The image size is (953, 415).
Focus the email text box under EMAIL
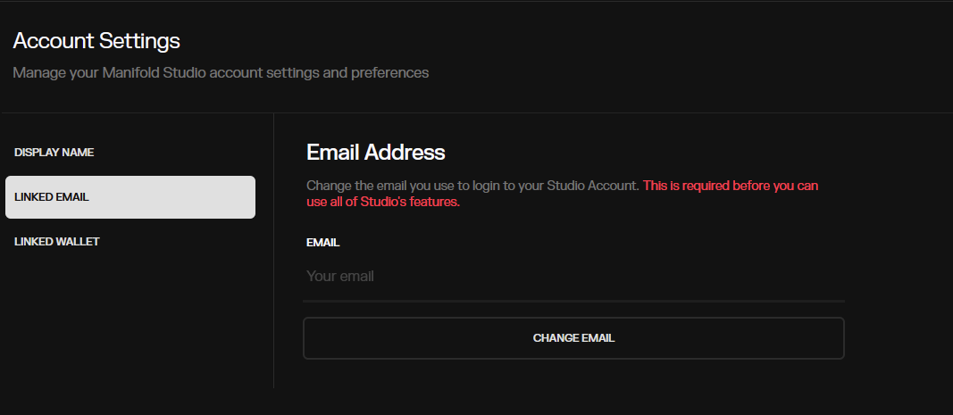pos(573,277)
